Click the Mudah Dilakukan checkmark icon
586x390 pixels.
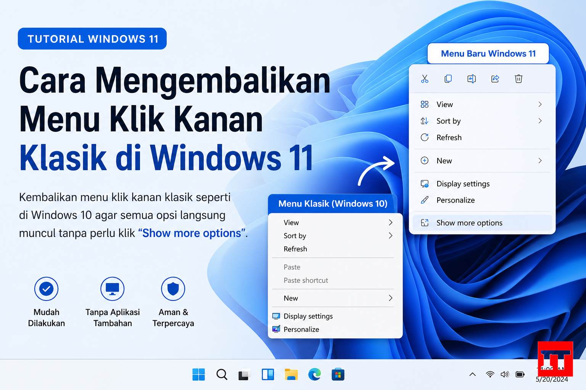tap(46, 289)
